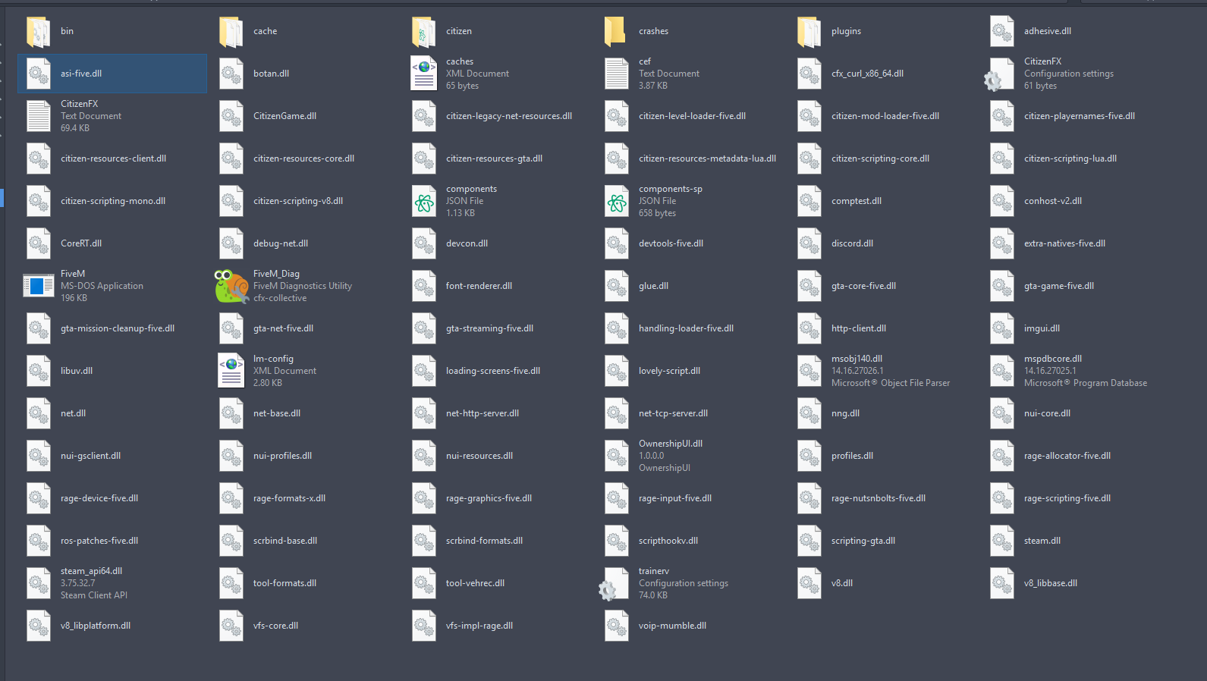1207x681 pixels.
Task: Open the plugins folder icon
Action: pyautogui.click(x=809, y=31)
